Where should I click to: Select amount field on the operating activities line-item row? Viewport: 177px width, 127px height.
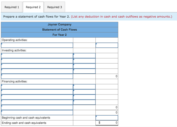(107, 45)
